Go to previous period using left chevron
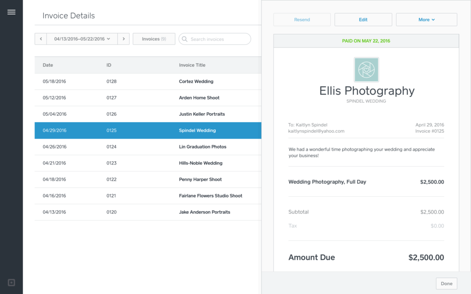The height and width of the screenshot is (294, 471). (40, 39)
